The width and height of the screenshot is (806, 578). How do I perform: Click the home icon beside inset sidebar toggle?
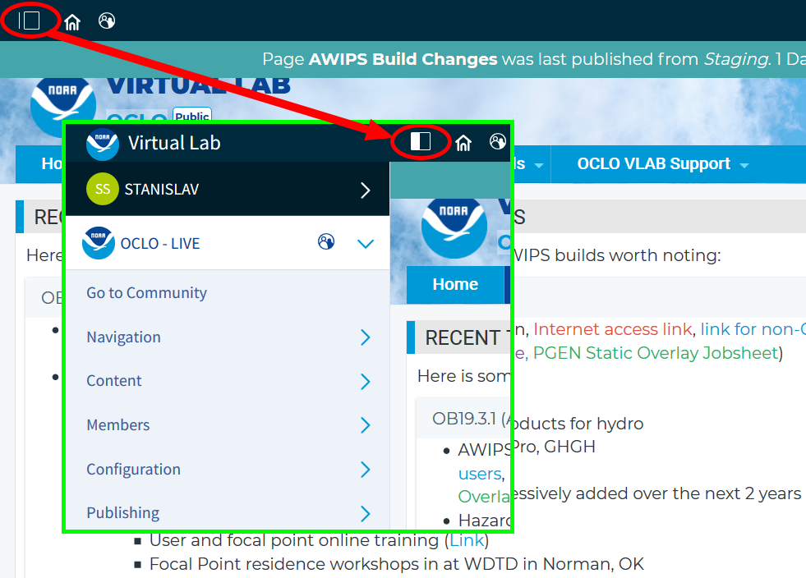(463, 142)
